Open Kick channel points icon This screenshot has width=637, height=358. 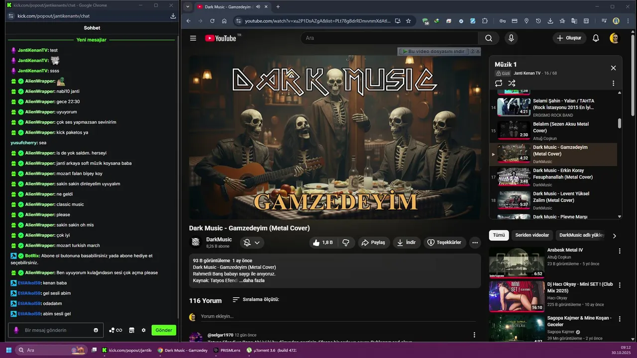click(x=115, y=330)
